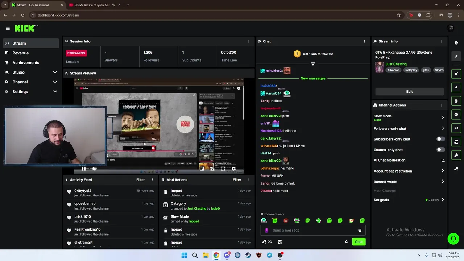
Task: Click the lightning bolt icon in right sidebar
Action: 456,87
